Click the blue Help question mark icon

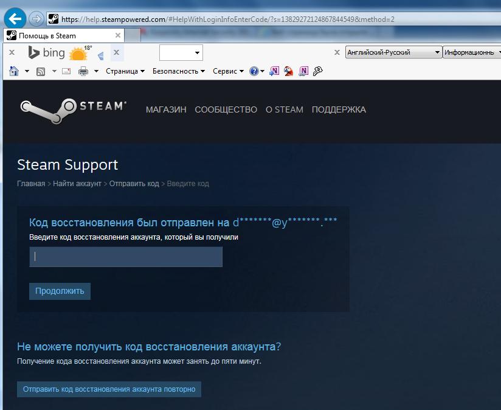254,71
